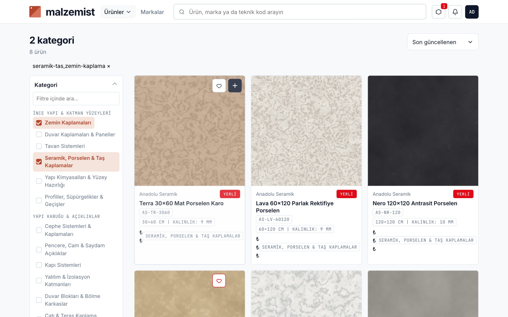Open Lava 60×120 Parlak Rektifiye Porselen
The image size is (508, 317).
[x=294, y=207]
